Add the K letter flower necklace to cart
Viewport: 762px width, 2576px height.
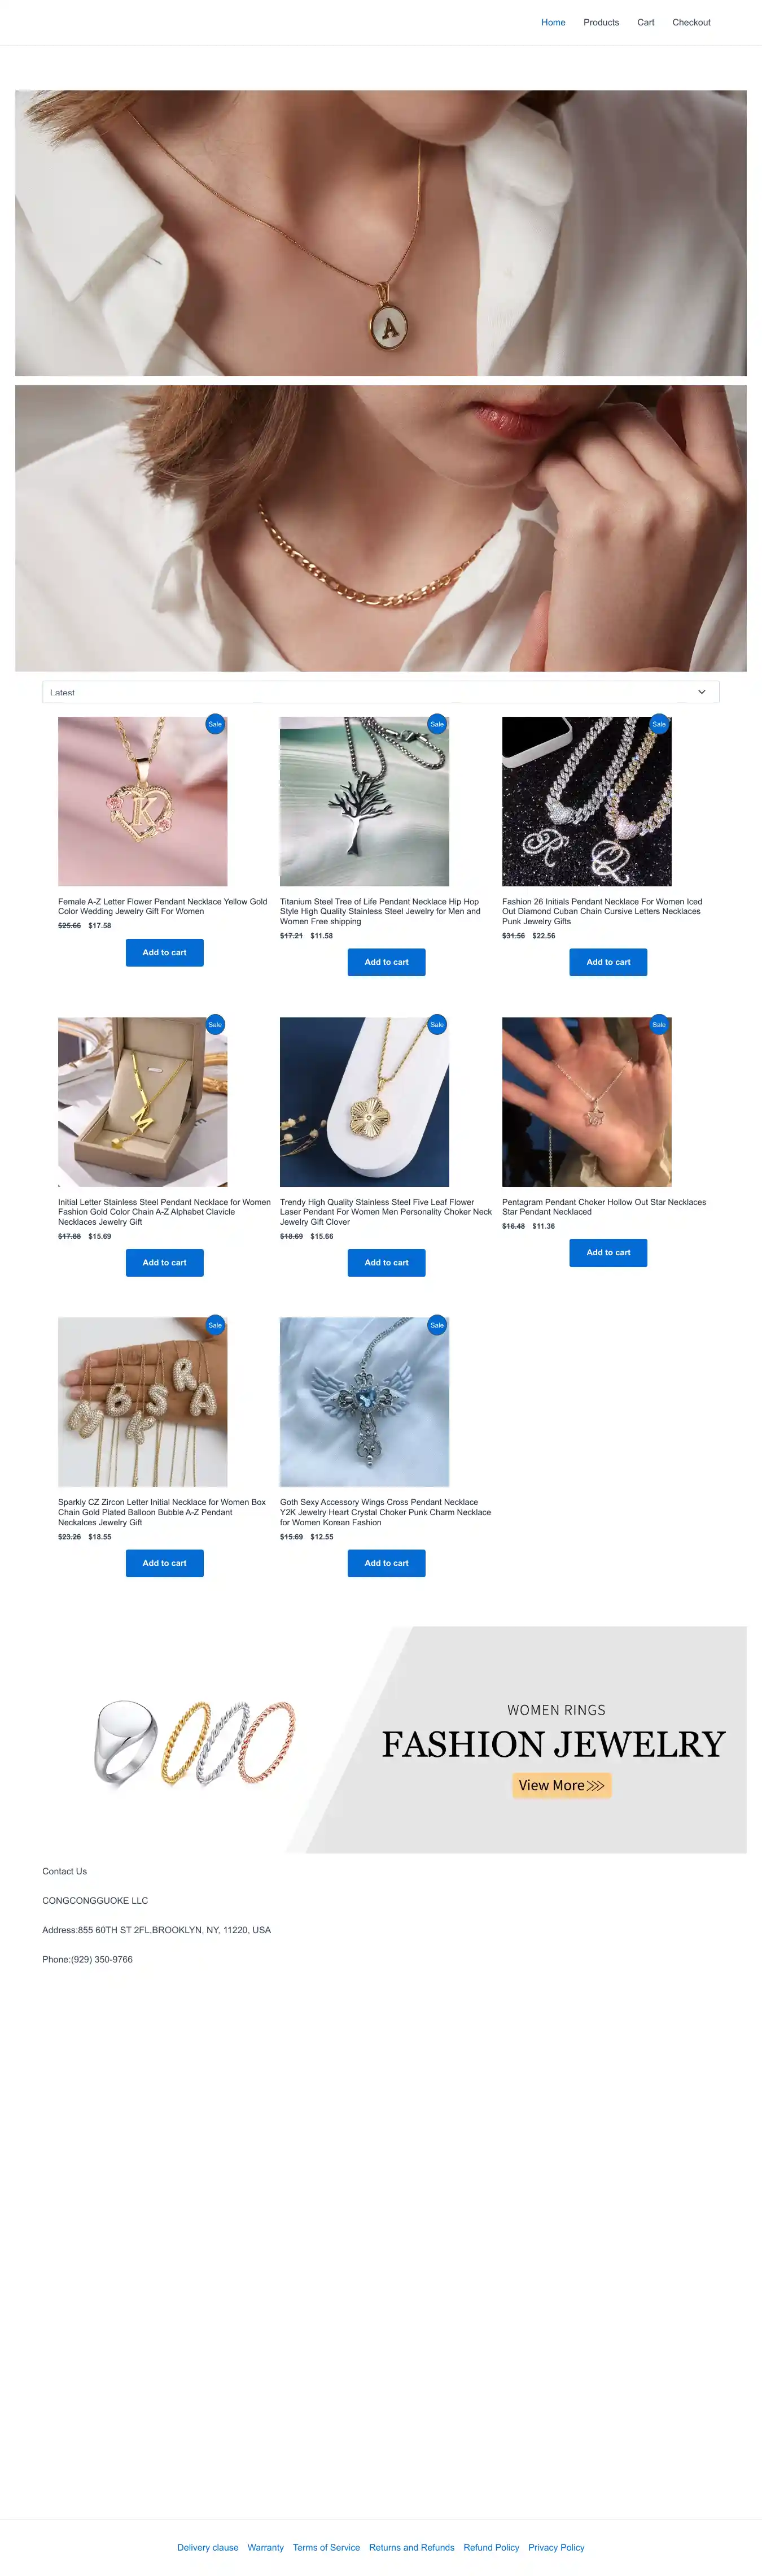pyautogui.click(x=165, y=952)
